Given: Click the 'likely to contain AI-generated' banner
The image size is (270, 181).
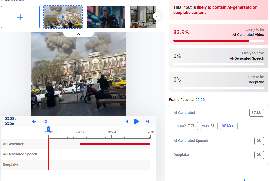Looking at the screenshot, I should pyautogui.click(x=219, y=10).
